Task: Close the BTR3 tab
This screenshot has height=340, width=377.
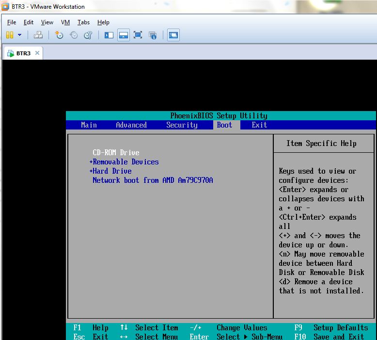Action: click(x=37, y=53)
